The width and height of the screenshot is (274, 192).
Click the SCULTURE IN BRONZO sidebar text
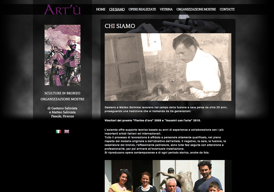63,93
